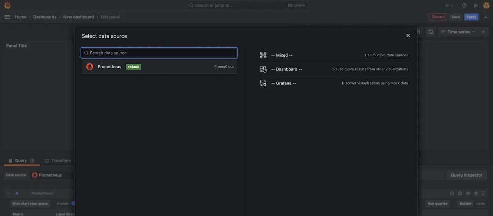Screen dimensions: 493x216
Task: Click the Panel Title text
Action: pos(16,46)
